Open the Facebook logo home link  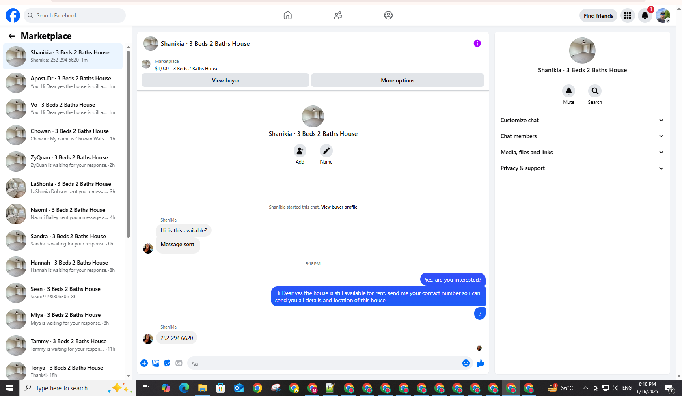click(13, 15)
